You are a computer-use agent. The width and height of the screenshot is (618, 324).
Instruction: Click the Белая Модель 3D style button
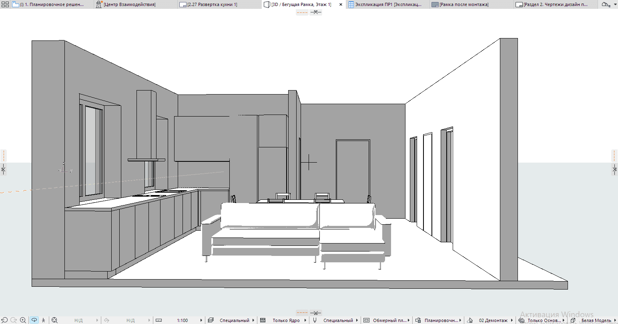596,320
